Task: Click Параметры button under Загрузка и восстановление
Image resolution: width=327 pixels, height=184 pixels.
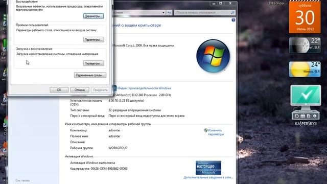Action: 94,63
